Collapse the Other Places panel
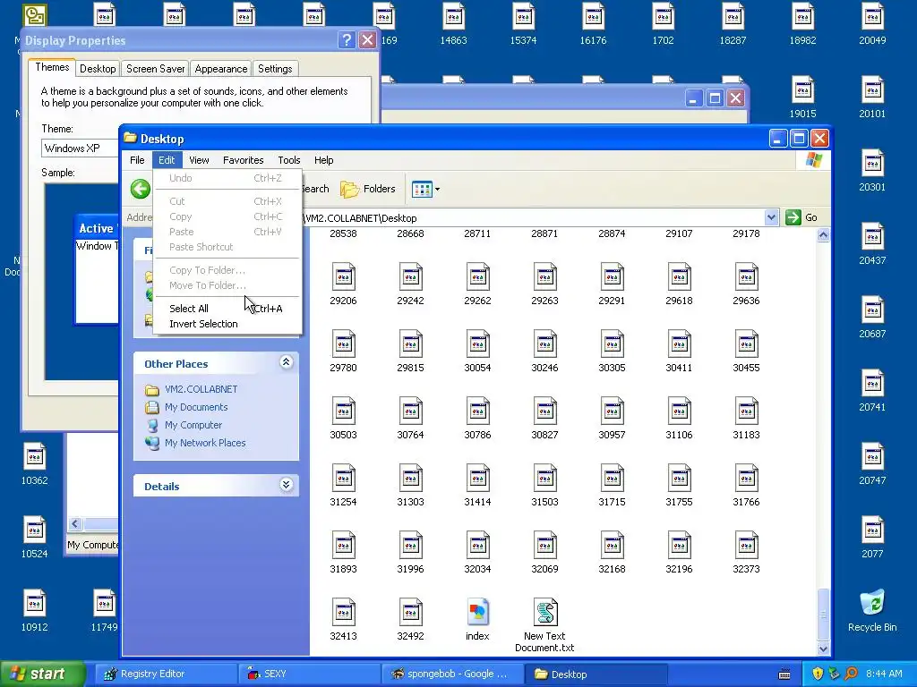The image size is (917, 687). click(286, 362)
